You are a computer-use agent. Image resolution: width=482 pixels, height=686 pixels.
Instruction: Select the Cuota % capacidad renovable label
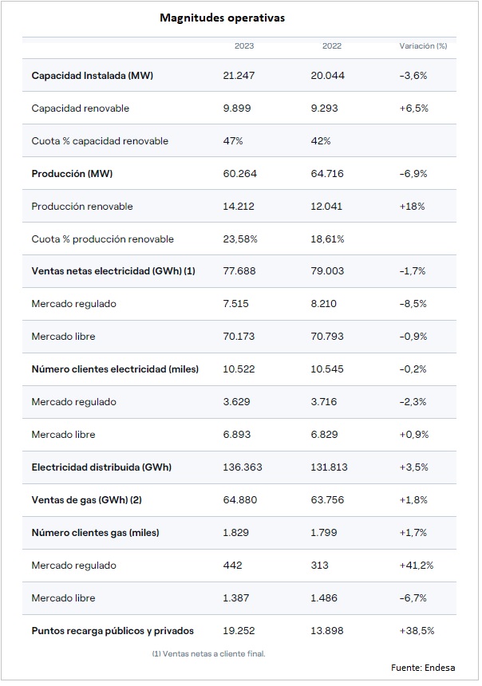100,141
